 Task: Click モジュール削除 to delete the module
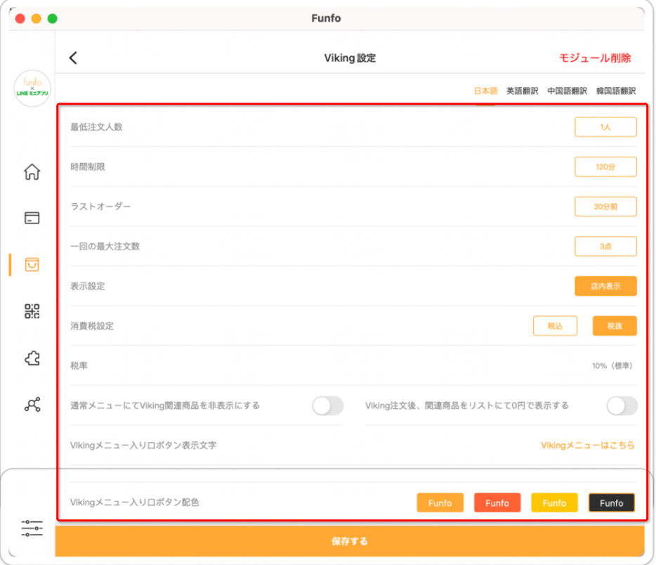595,58
